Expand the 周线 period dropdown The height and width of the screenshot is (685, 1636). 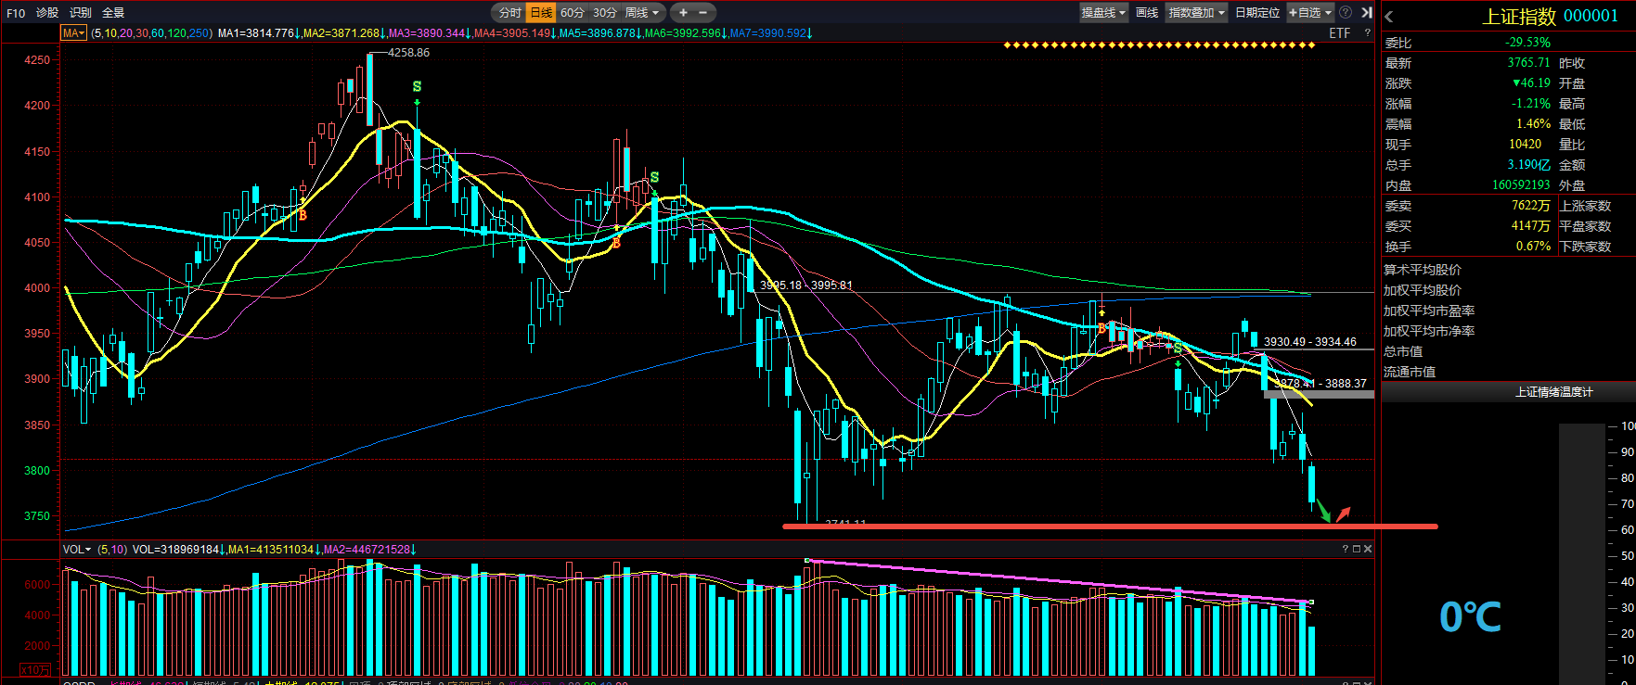pyautogui.click(x=642, y=13)
